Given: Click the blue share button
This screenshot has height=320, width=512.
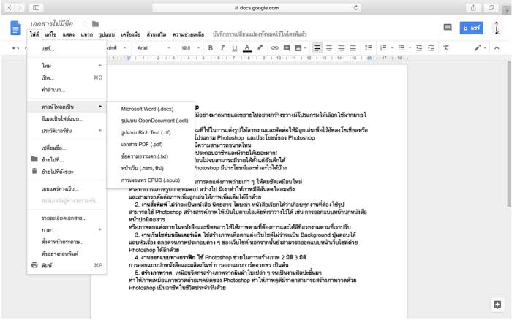Looking at the screenshot, I should (x=471, y=28).
